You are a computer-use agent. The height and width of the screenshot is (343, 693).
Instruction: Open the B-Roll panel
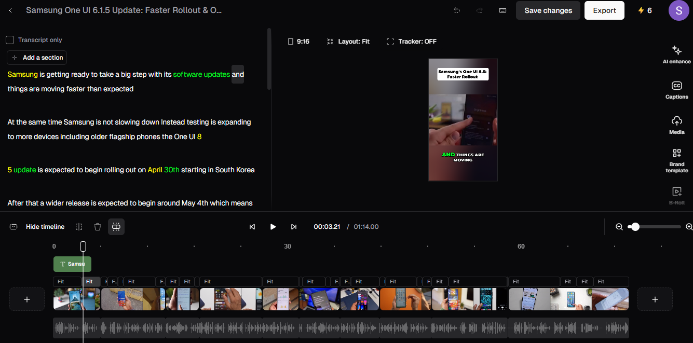[677, 196]
